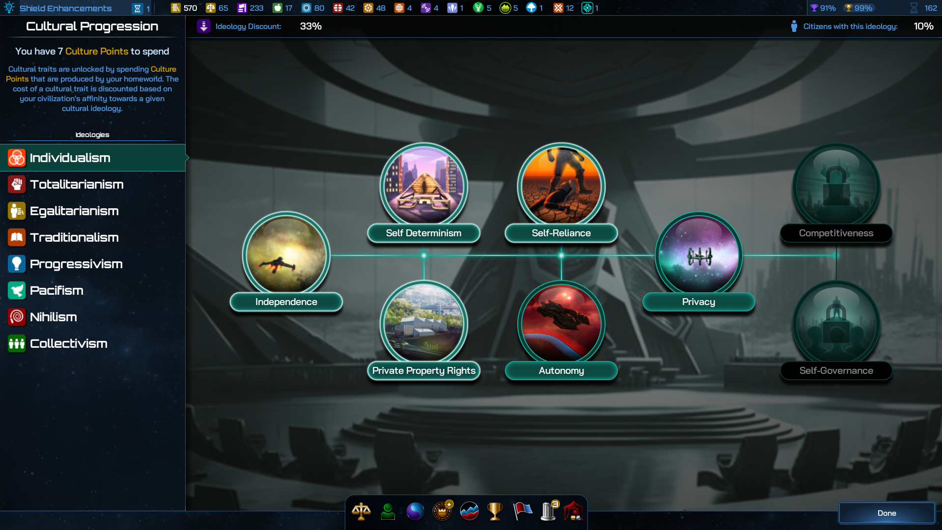Select the Totalitarianism ideology

click(77, 184)
